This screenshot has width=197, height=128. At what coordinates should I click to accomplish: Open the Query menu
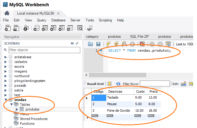pyautogui.click(x=41, y=20)
